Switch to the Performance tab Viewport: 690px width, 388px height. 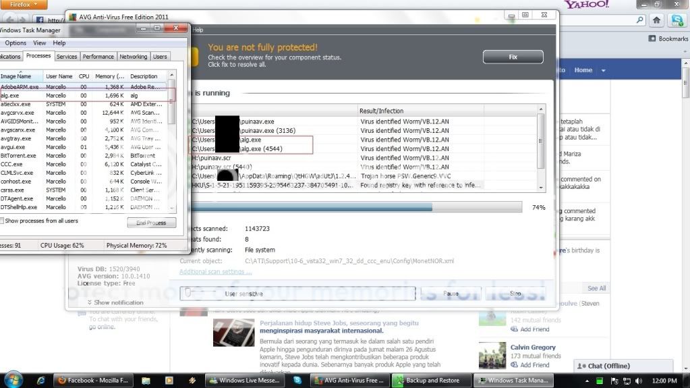[98, 57]
